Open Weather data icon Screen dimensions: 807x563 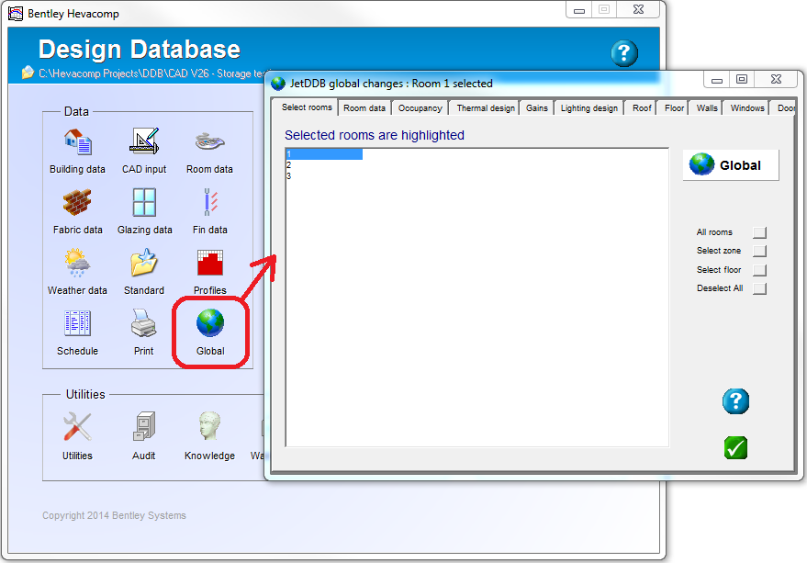(77, 264)
